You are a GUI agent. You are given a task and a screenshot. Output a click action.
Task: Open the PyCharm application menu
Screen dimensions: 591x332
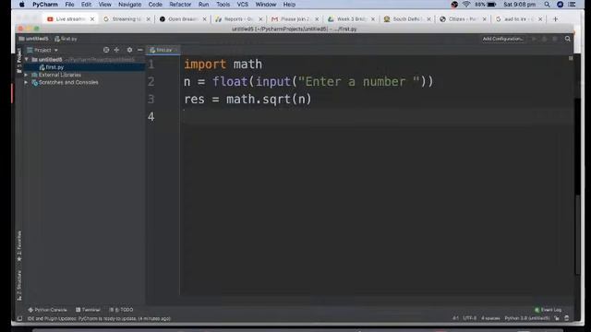coord(45,5)
